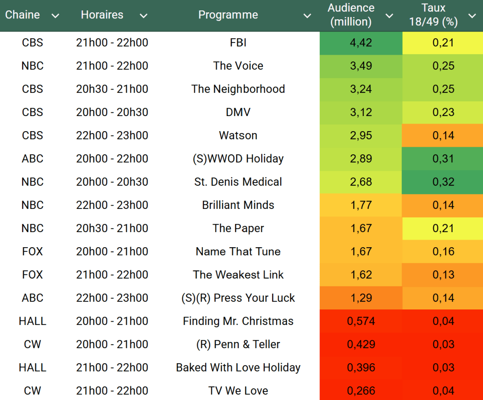The image size is (483, 400).
Task: Select the red 0,266 audience cell
Action: [361, 391]
